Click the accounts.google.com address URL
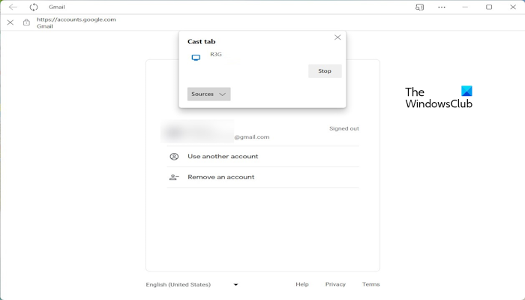Image resolution: width=525 pixels, height=300 pixels. [76, 19]
